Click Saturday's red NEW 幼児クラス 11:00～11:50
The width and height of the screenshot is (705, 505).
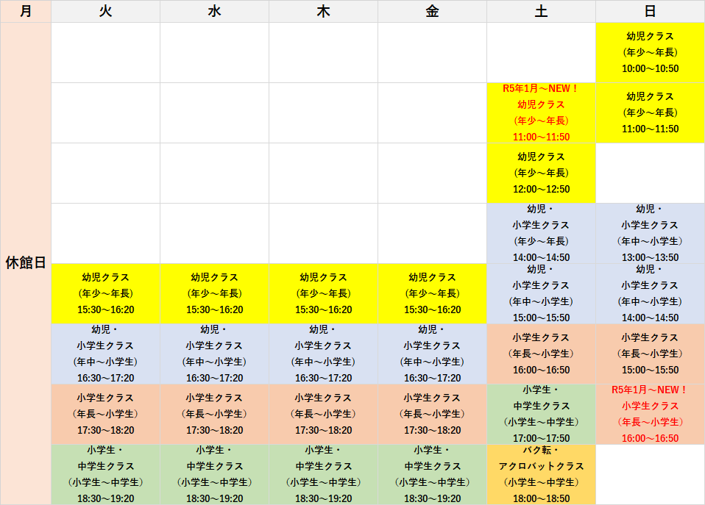click(x=541, y=112)
